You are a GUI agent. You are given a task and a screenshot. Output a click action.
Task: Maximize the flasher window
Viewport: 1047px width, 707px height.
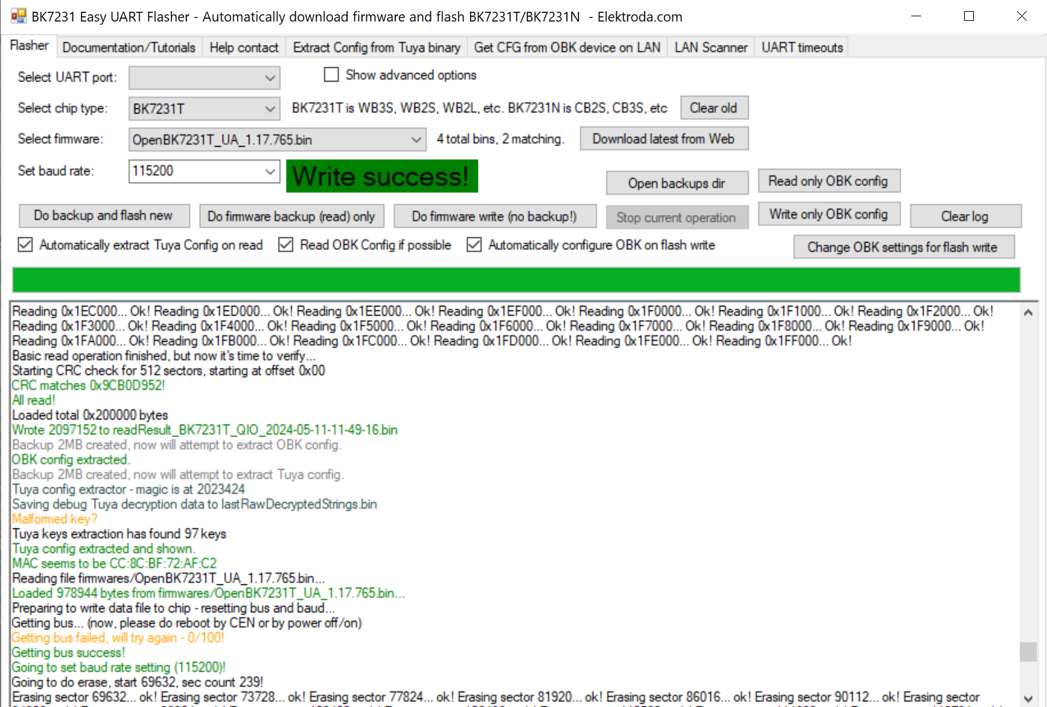click(x=969, y=16)
